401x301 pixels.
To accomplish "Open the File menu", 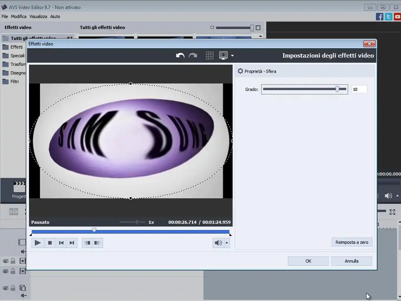I will [x=5, y=16].
